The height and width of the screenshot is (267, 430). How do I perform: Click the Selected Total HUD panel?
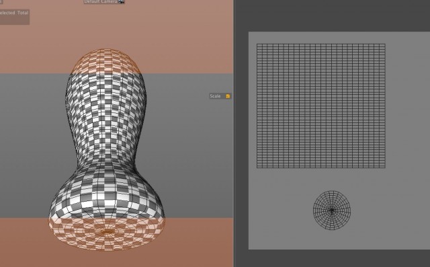pos(14,17)
